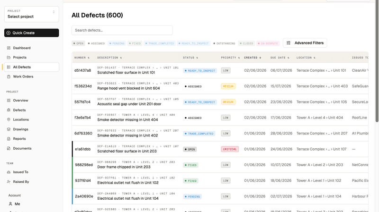
Task: Toggle the FIXED status filter chip
Action: [135, 43]
